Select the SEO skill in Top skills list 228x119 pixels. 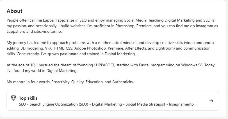coord(22,104)
